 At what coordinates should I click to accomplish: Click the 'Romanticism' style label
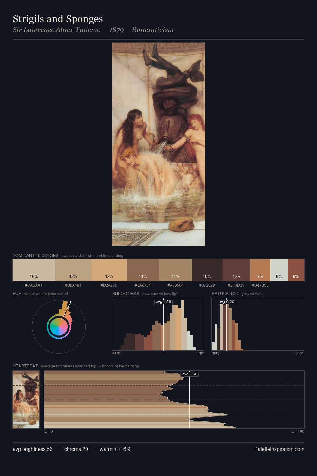coord(153,30)
